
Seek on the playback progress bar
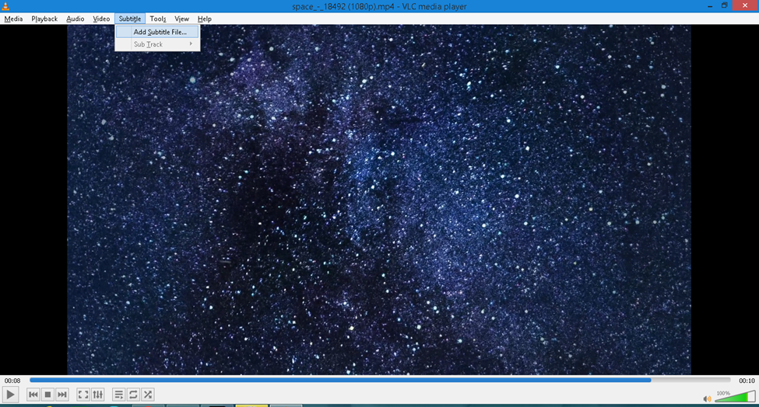[380, 381]
